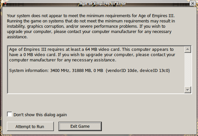Click Attempt to Run button
198x136 pixels.
[30, 126]
